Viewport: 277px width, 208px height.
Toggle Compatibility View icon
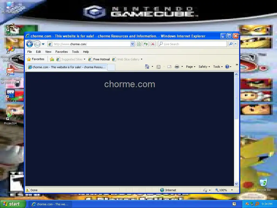tap(139, 44)
